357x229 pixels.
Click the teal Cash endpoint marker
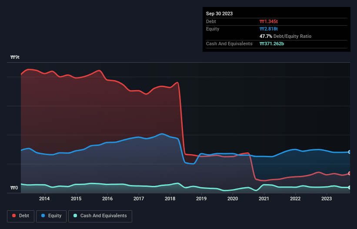(x=350, y=188)
